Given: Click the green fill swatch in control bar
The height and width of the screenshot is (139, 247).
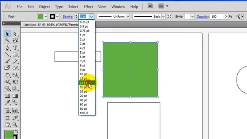Looking at the screenshot, I should (x=41, y=16).
